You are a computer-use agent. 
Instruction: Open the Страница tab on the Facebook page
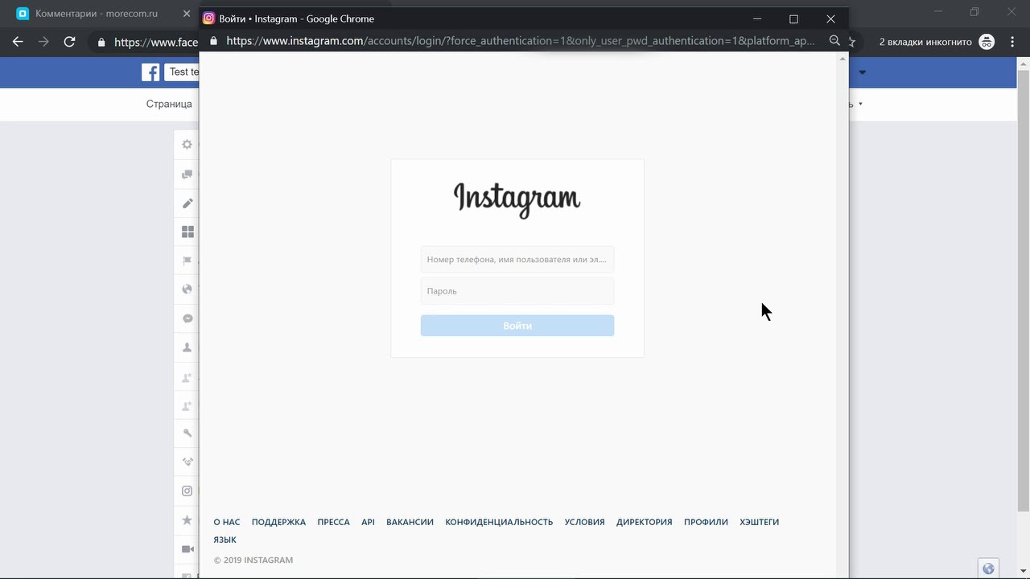[x=169, y=104]
